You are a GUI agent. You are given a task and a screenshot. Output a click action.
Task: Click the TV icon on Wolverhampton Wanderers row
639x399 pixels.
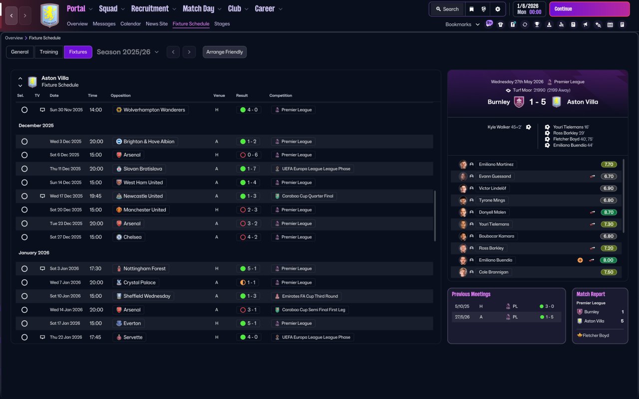tap(42, 110)
